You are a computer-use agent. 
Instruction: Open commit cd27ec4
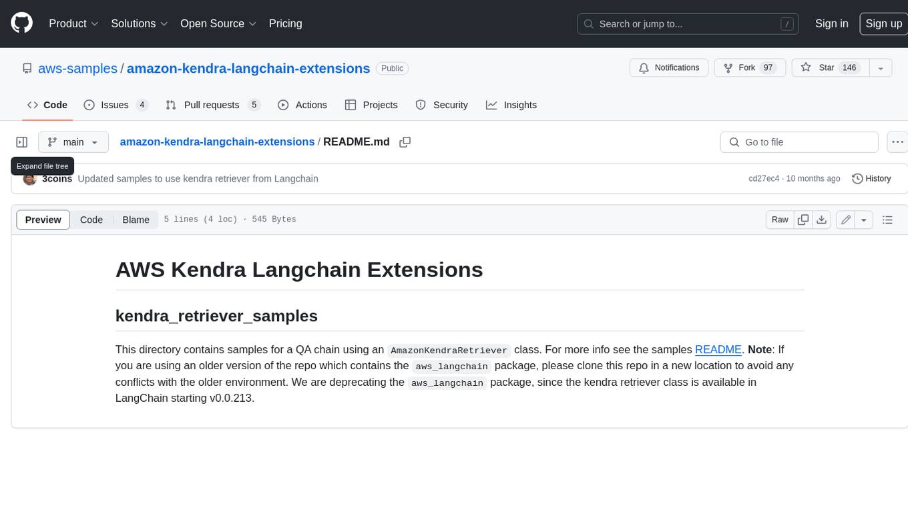pos(764,179)
